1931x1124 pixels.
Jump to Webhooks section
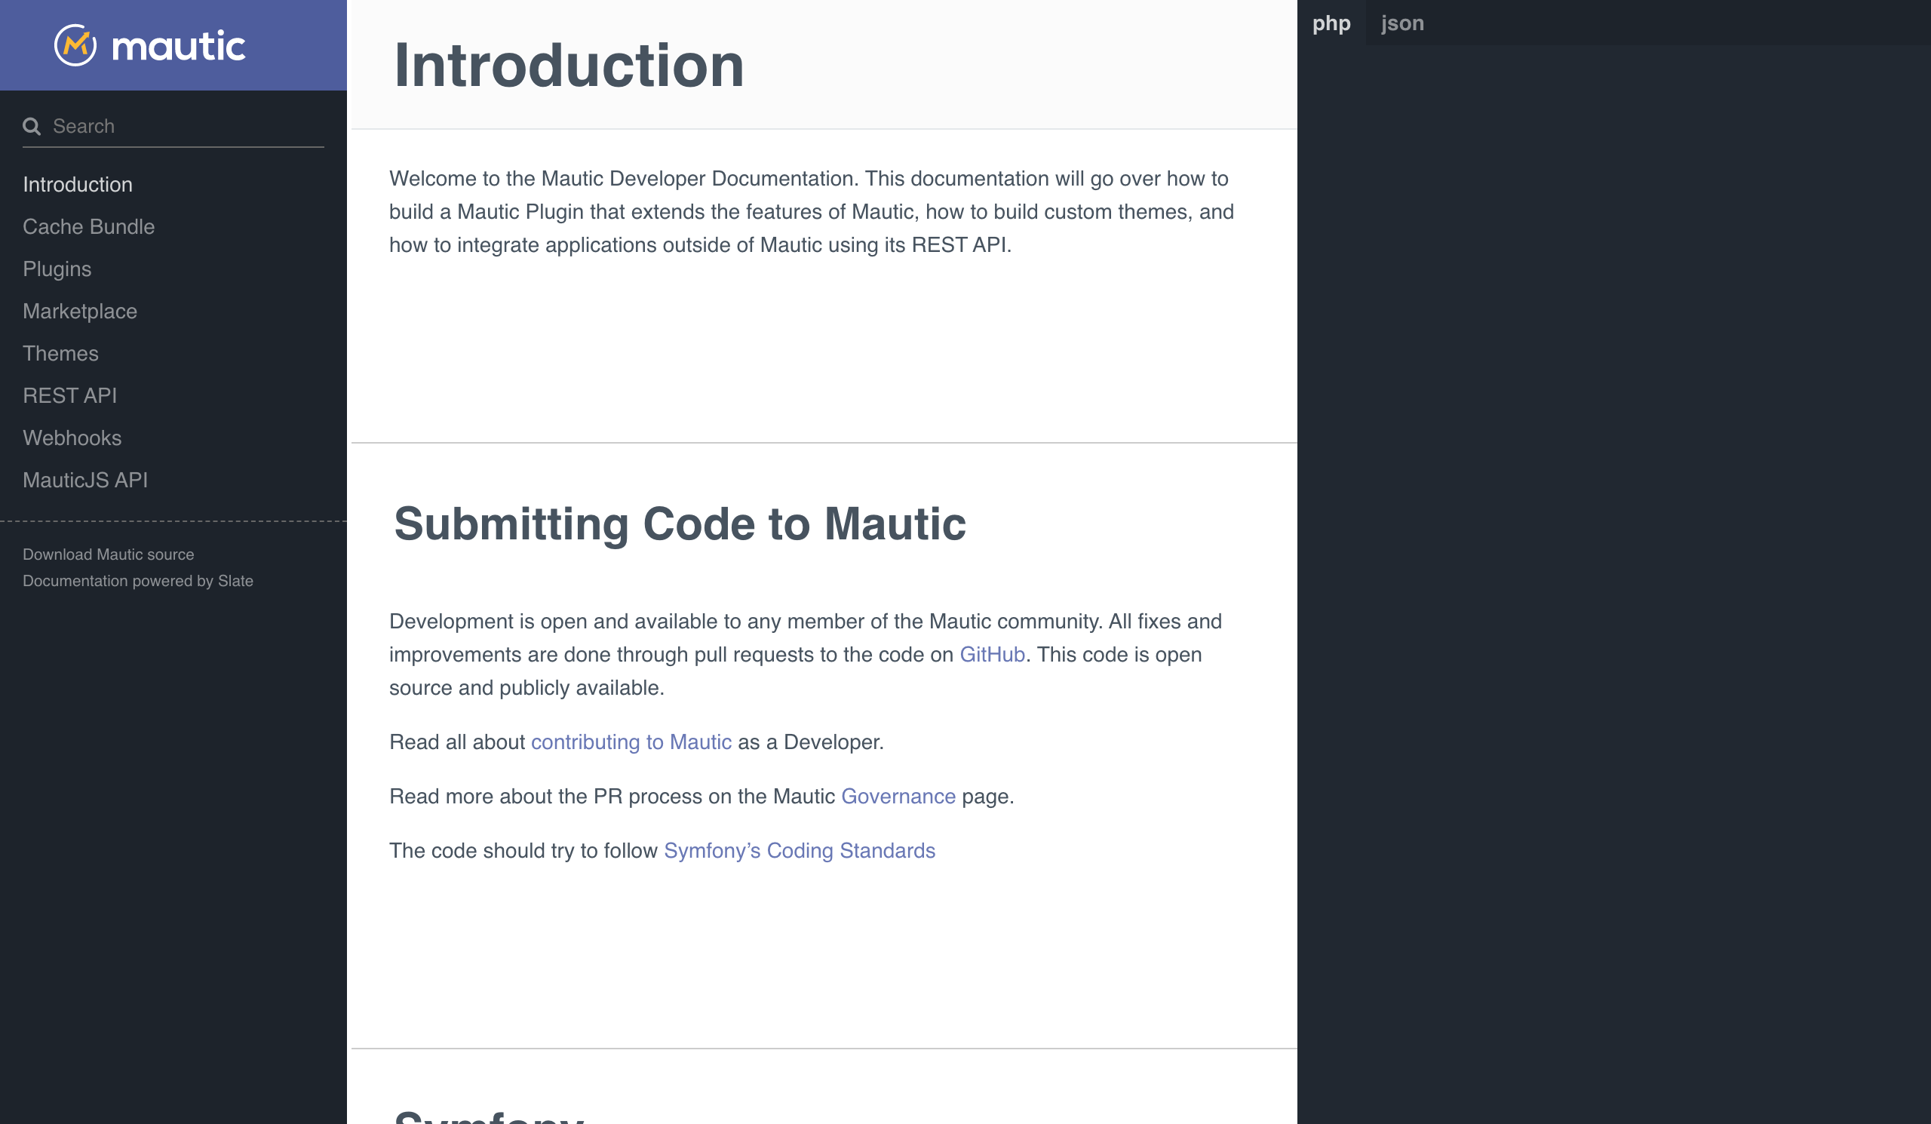(x=72, y=438)
